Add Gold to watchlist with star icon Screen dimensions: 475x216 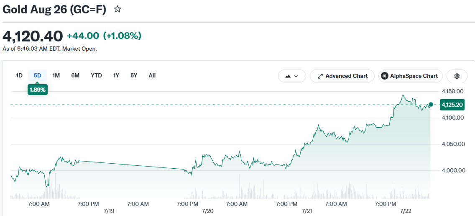click(x=117, y=9)
